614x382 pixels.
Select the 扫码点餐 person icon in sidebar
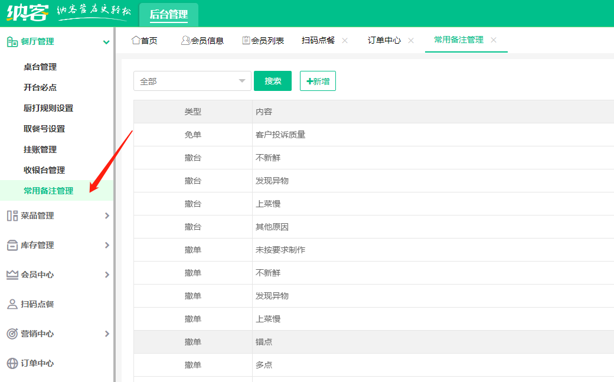click(12, 304)
